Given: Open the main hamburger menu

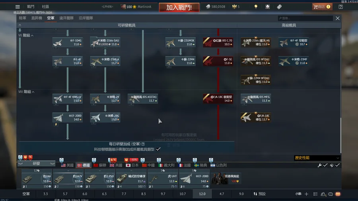Looking at the screenshot, I should tap(18, 7).
